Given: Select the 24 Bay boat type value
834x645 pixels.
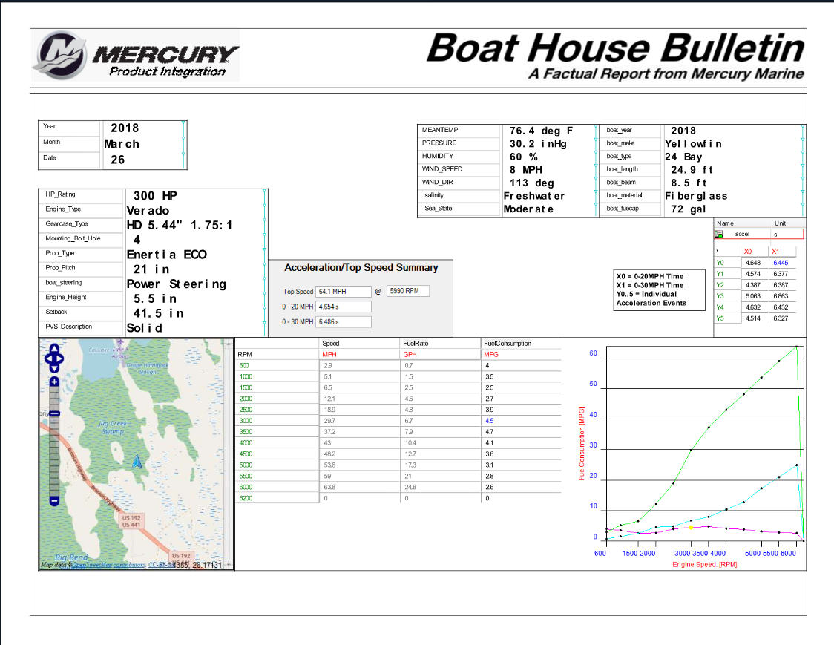Looking at the screenshot, I should click(683, 157).
